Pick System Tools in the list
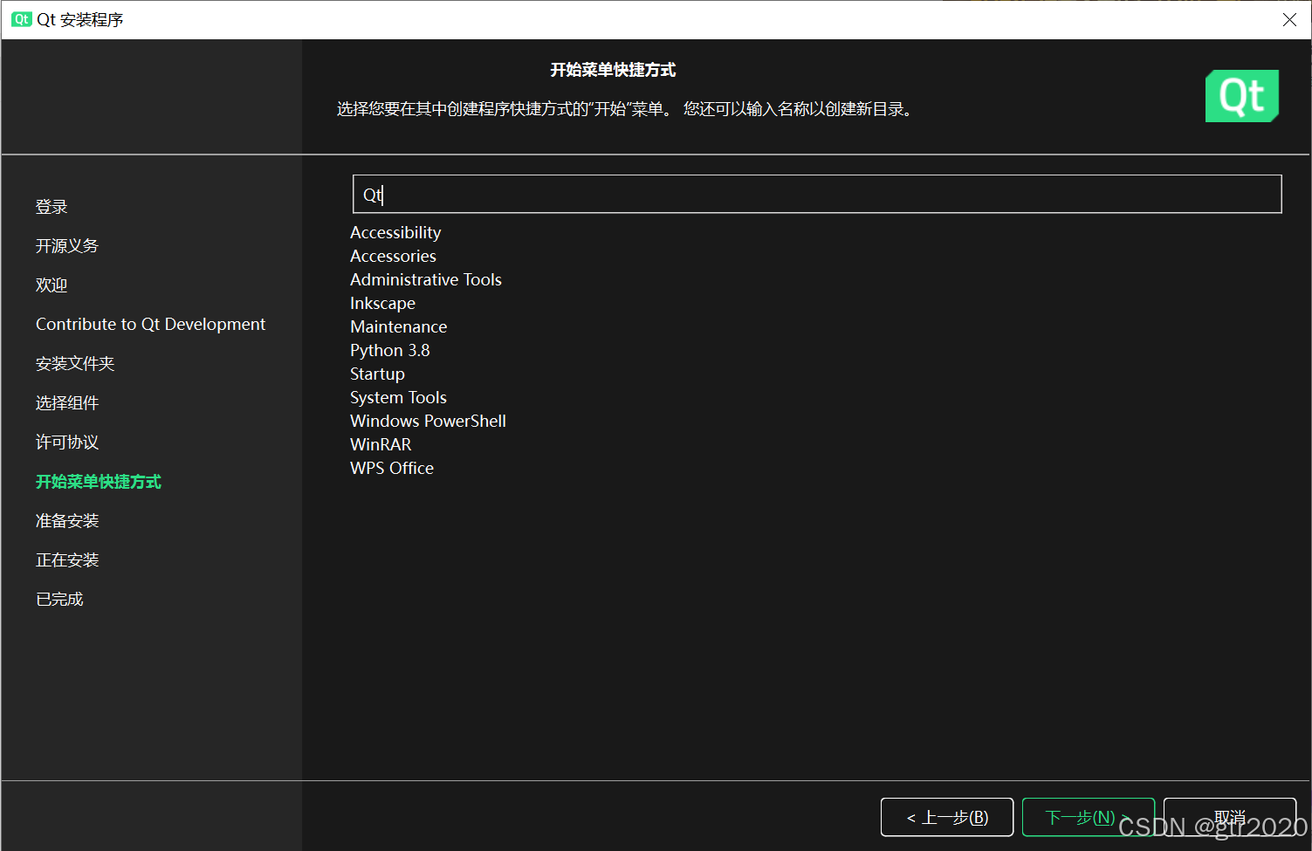1312x851 pixels. point(398,397)
